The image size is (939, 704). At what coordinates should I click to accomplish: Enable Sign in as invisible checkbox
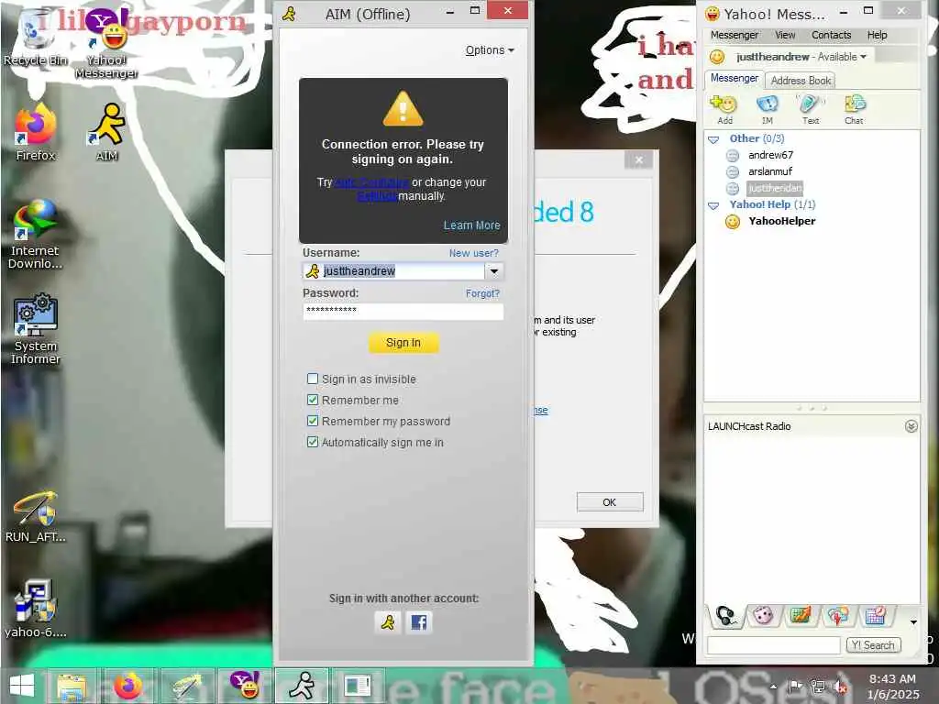[312, 379]
